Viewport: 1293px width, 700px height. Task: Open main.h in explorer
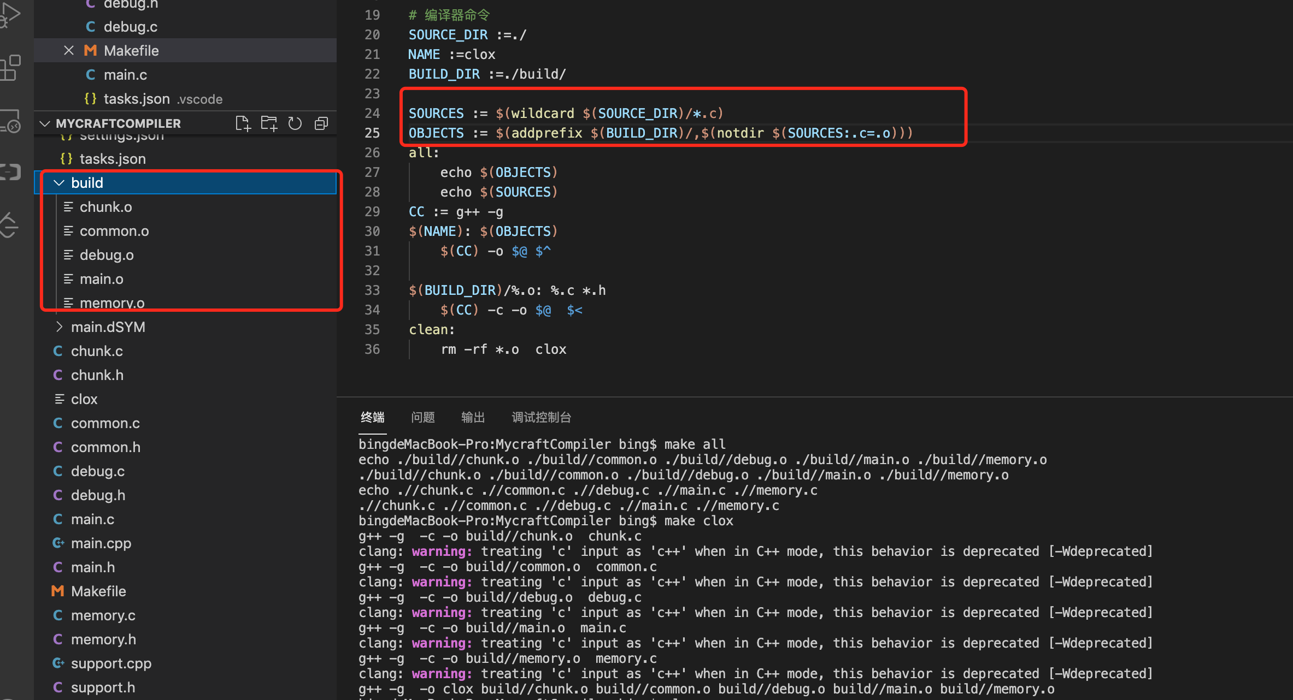[185, 567]
